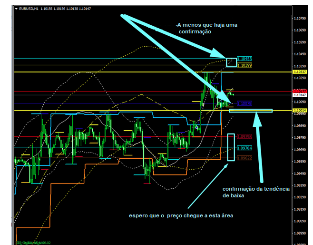Click 1.09690 on the price scale
Screen dimensions: 313x245
(300, 150)
